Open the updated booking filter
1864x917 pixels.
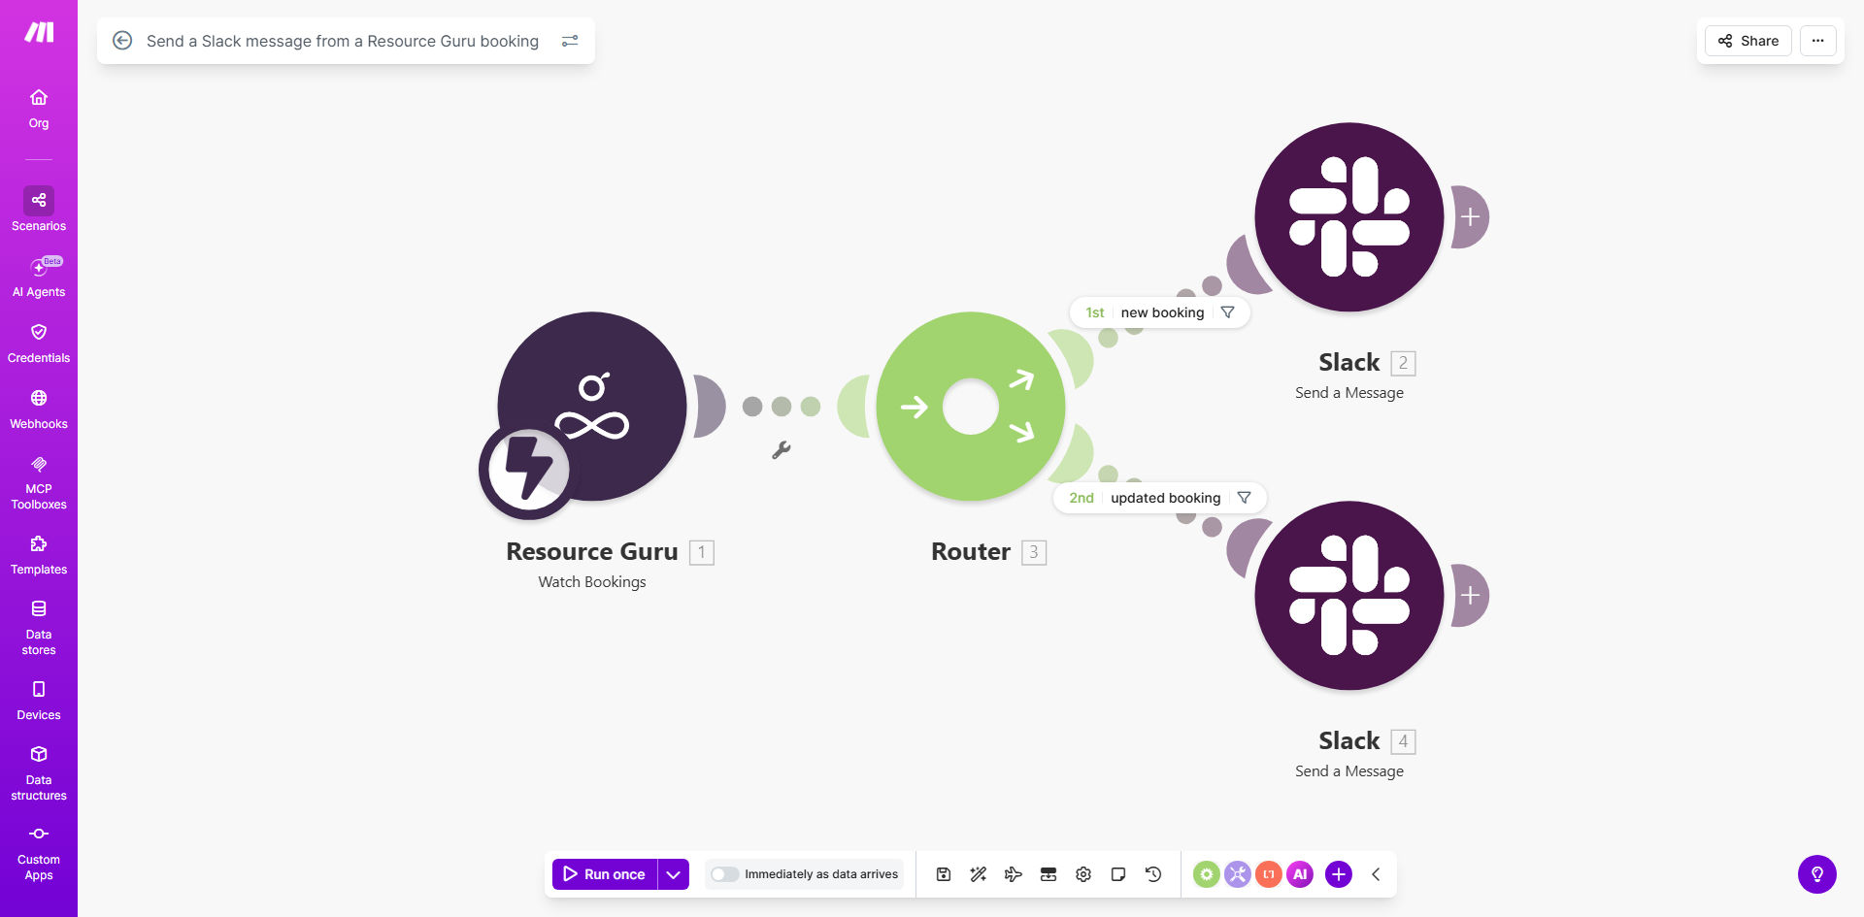tap(1245, 498)
